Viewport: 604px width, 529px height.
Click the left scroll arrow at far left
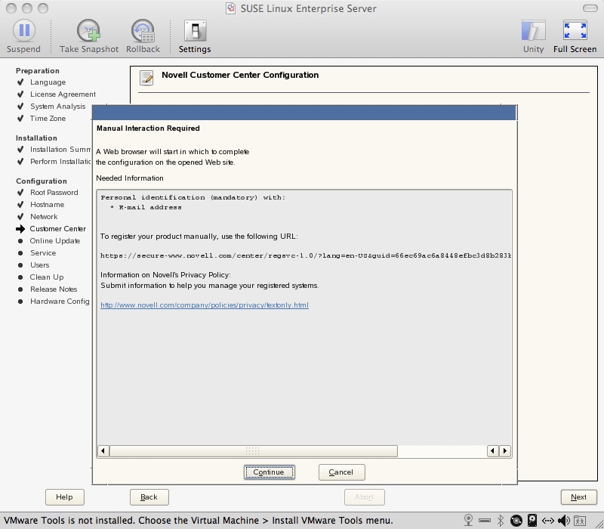click(103, 450)
